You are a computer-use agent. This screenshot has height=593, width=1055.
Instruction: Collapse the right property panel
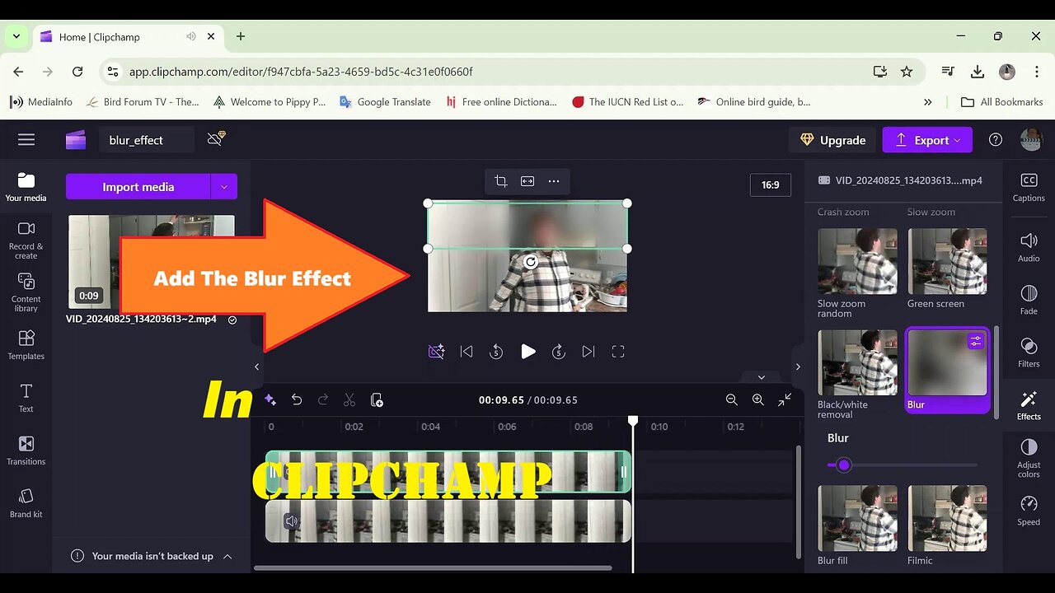[798, 367]
